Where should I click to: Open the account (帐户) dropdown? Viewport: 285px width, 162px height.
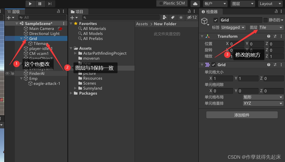(x=215, y=4)
